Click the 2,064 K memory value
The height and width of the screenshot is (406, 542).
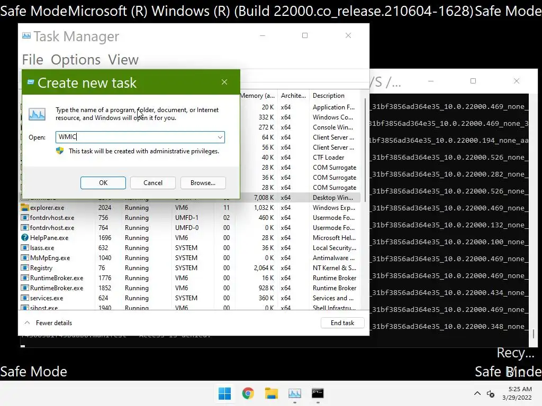point(264,267)
